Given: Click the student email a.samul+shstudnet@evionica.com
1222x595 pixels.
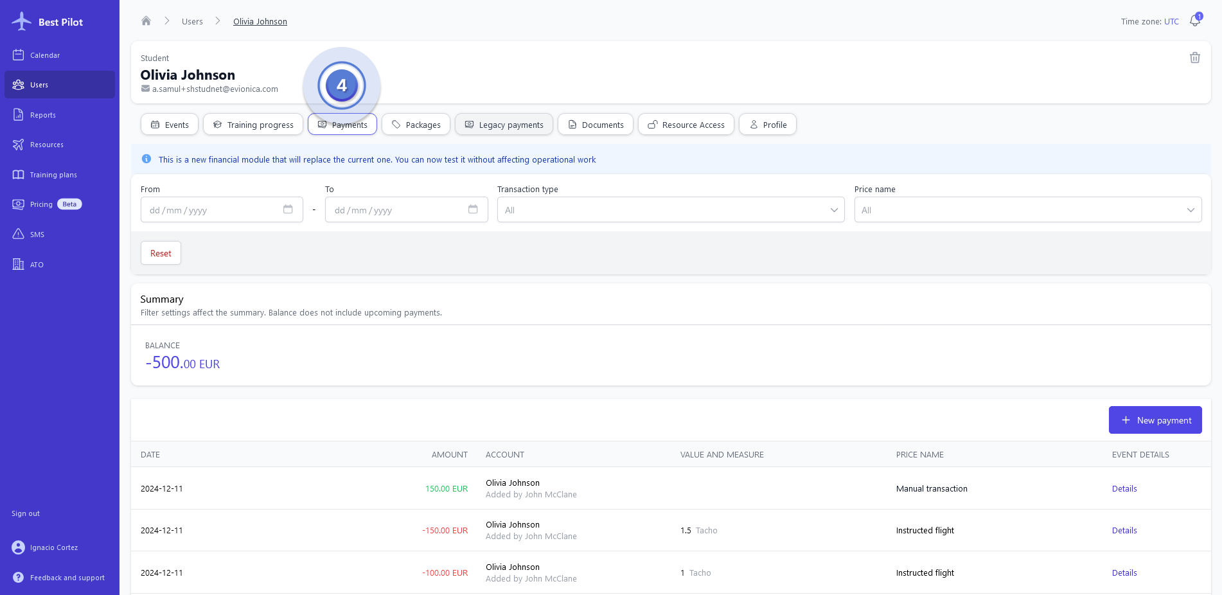Looking at the screenshot, I should pos(215,89).
